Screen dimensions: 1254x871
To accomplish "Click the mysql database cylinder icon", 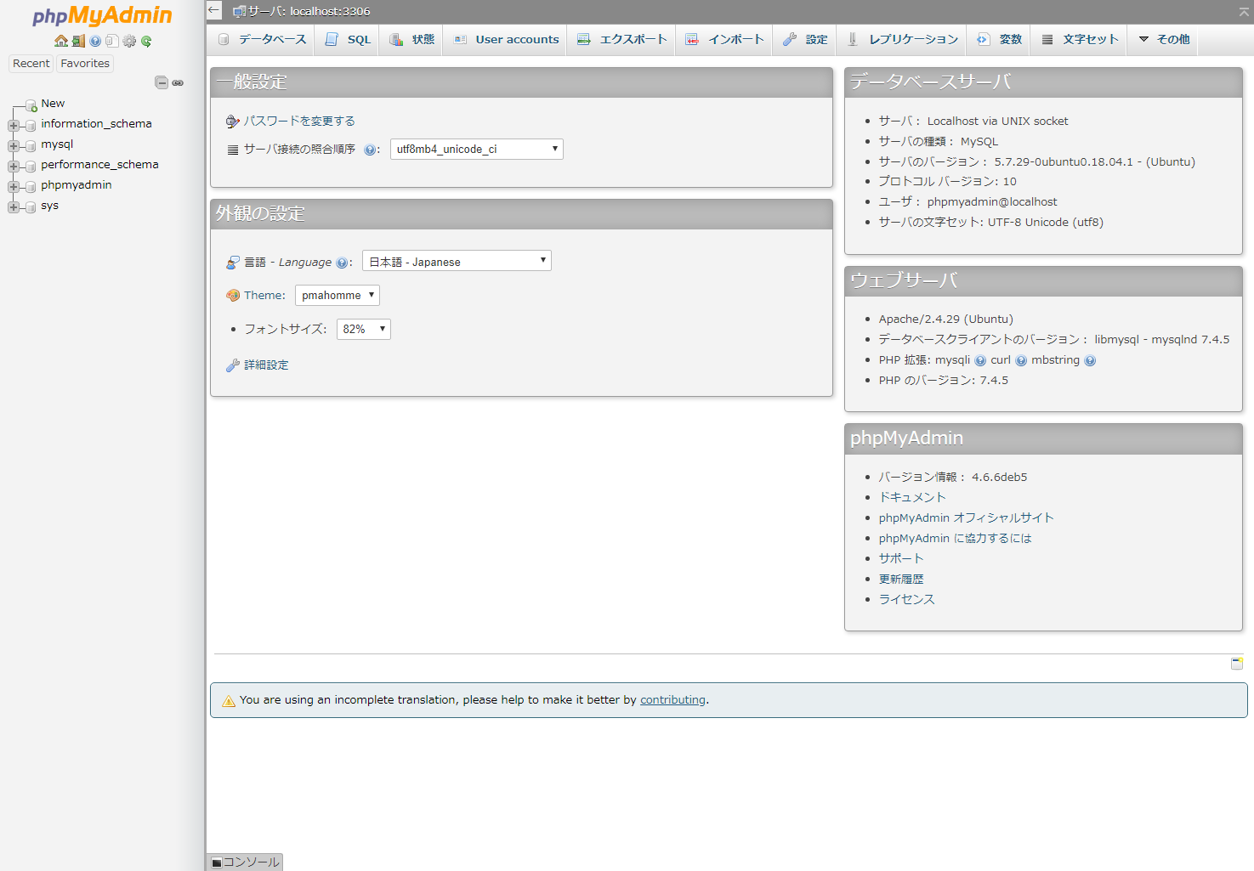I will [x=31, y=145].
